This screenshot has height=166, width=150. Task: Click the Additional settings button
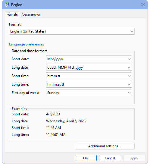pos(105,146)
